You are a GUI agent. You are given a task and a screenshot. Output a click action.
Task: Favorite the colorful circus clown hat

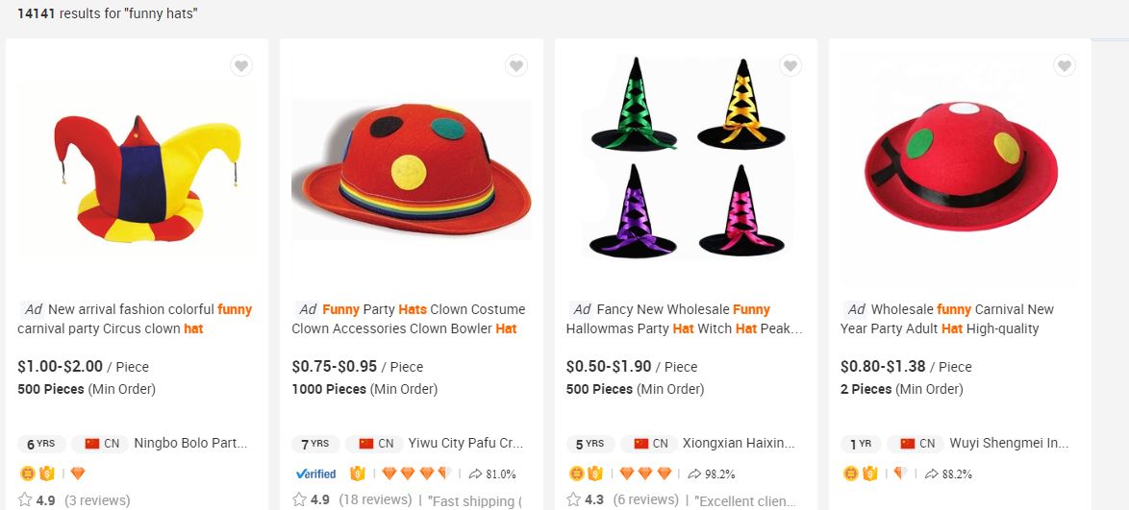click(x=241, y=66)
